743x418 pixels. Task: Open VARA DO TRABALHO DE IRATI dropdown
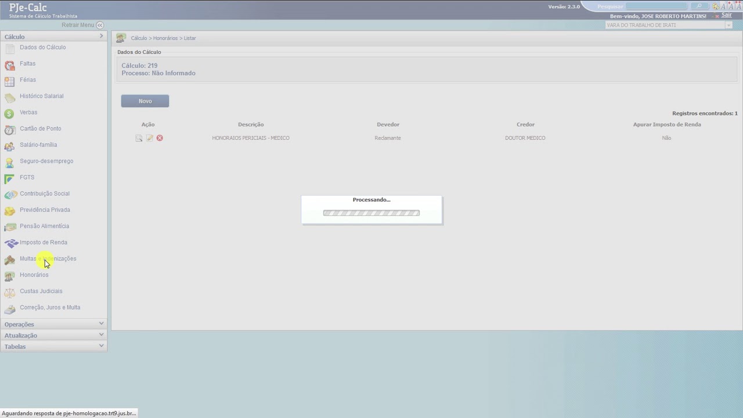(x=669, y=25)
